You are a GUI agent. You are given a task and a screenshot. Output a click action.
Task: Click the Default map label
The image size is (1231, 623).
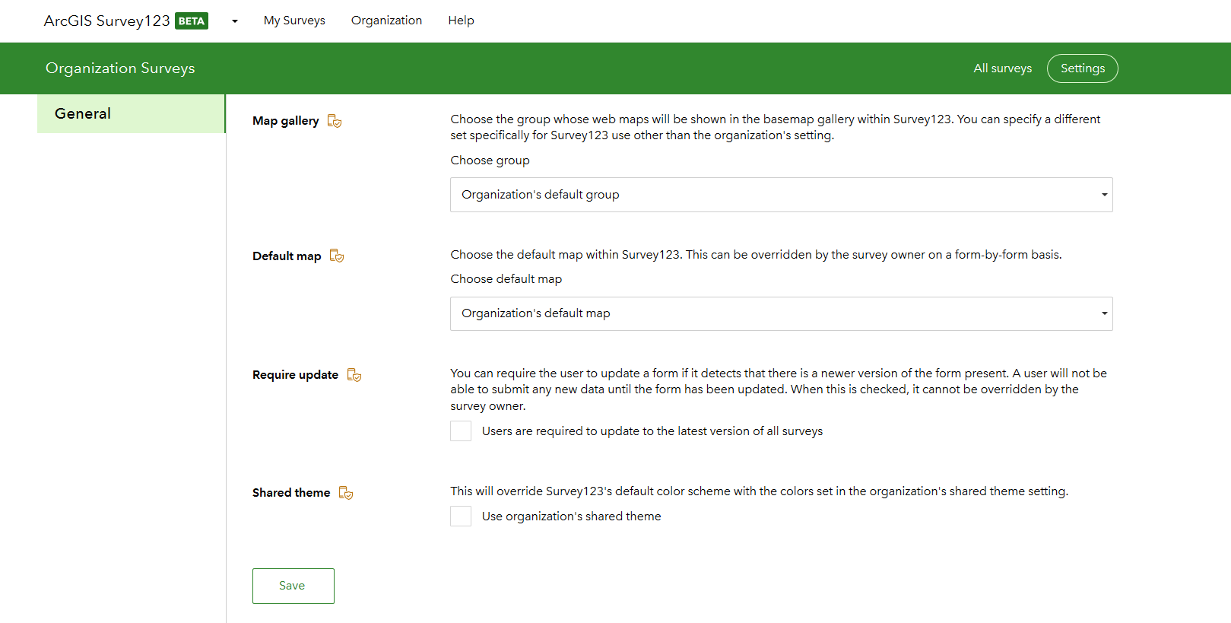coord(287,256)
